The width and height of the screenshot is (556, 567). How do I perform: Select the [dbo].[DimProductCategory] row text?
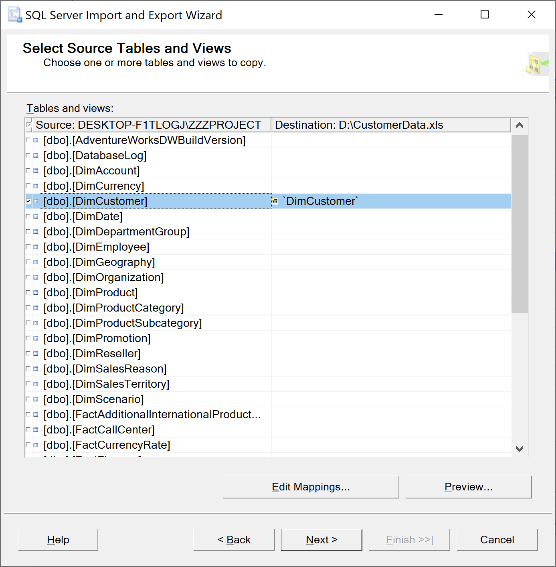(x=114, y=308)
